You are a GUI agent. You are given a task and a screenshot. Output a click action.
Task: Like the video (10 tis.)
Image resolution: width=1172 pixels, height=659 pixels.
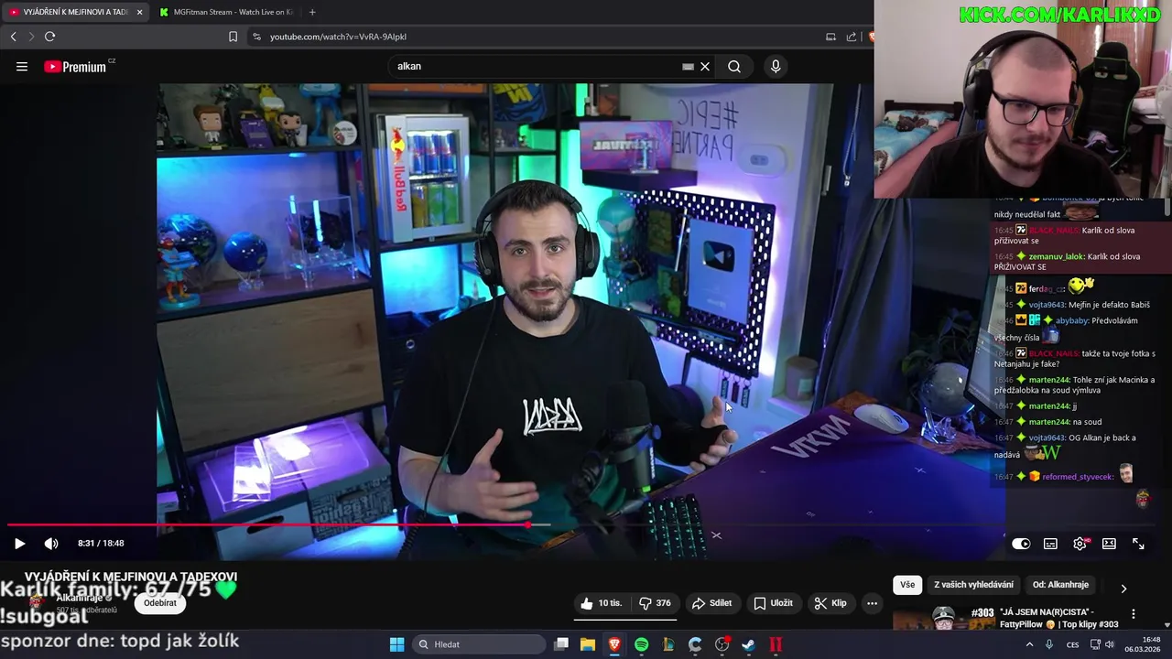[x=602, y=603]
